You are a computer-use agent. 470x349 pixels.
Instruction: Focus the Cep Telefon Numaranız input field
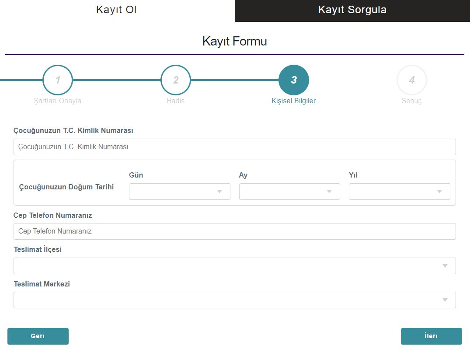click(x=234, y=231)
